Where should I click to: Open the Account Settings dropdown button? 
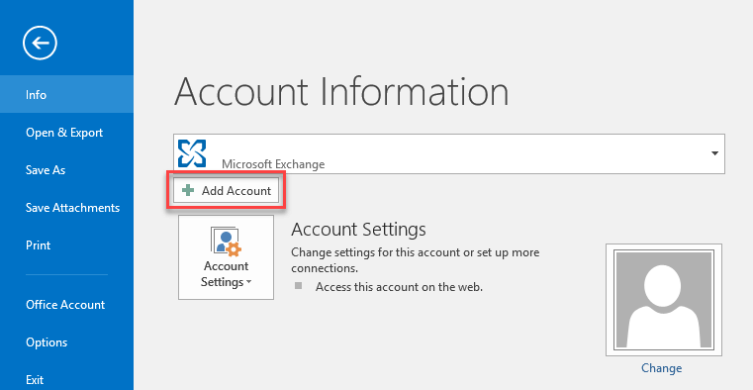pyautogui.click(x=226, y=257)
